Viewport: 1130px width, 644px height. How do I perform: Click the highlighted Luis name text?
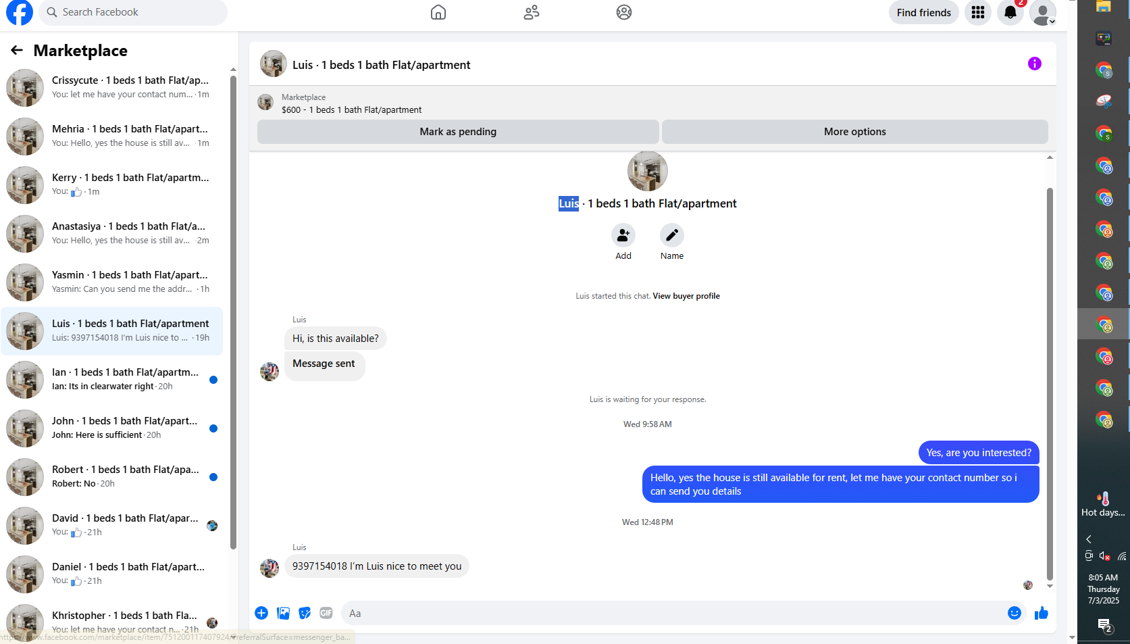569,203
